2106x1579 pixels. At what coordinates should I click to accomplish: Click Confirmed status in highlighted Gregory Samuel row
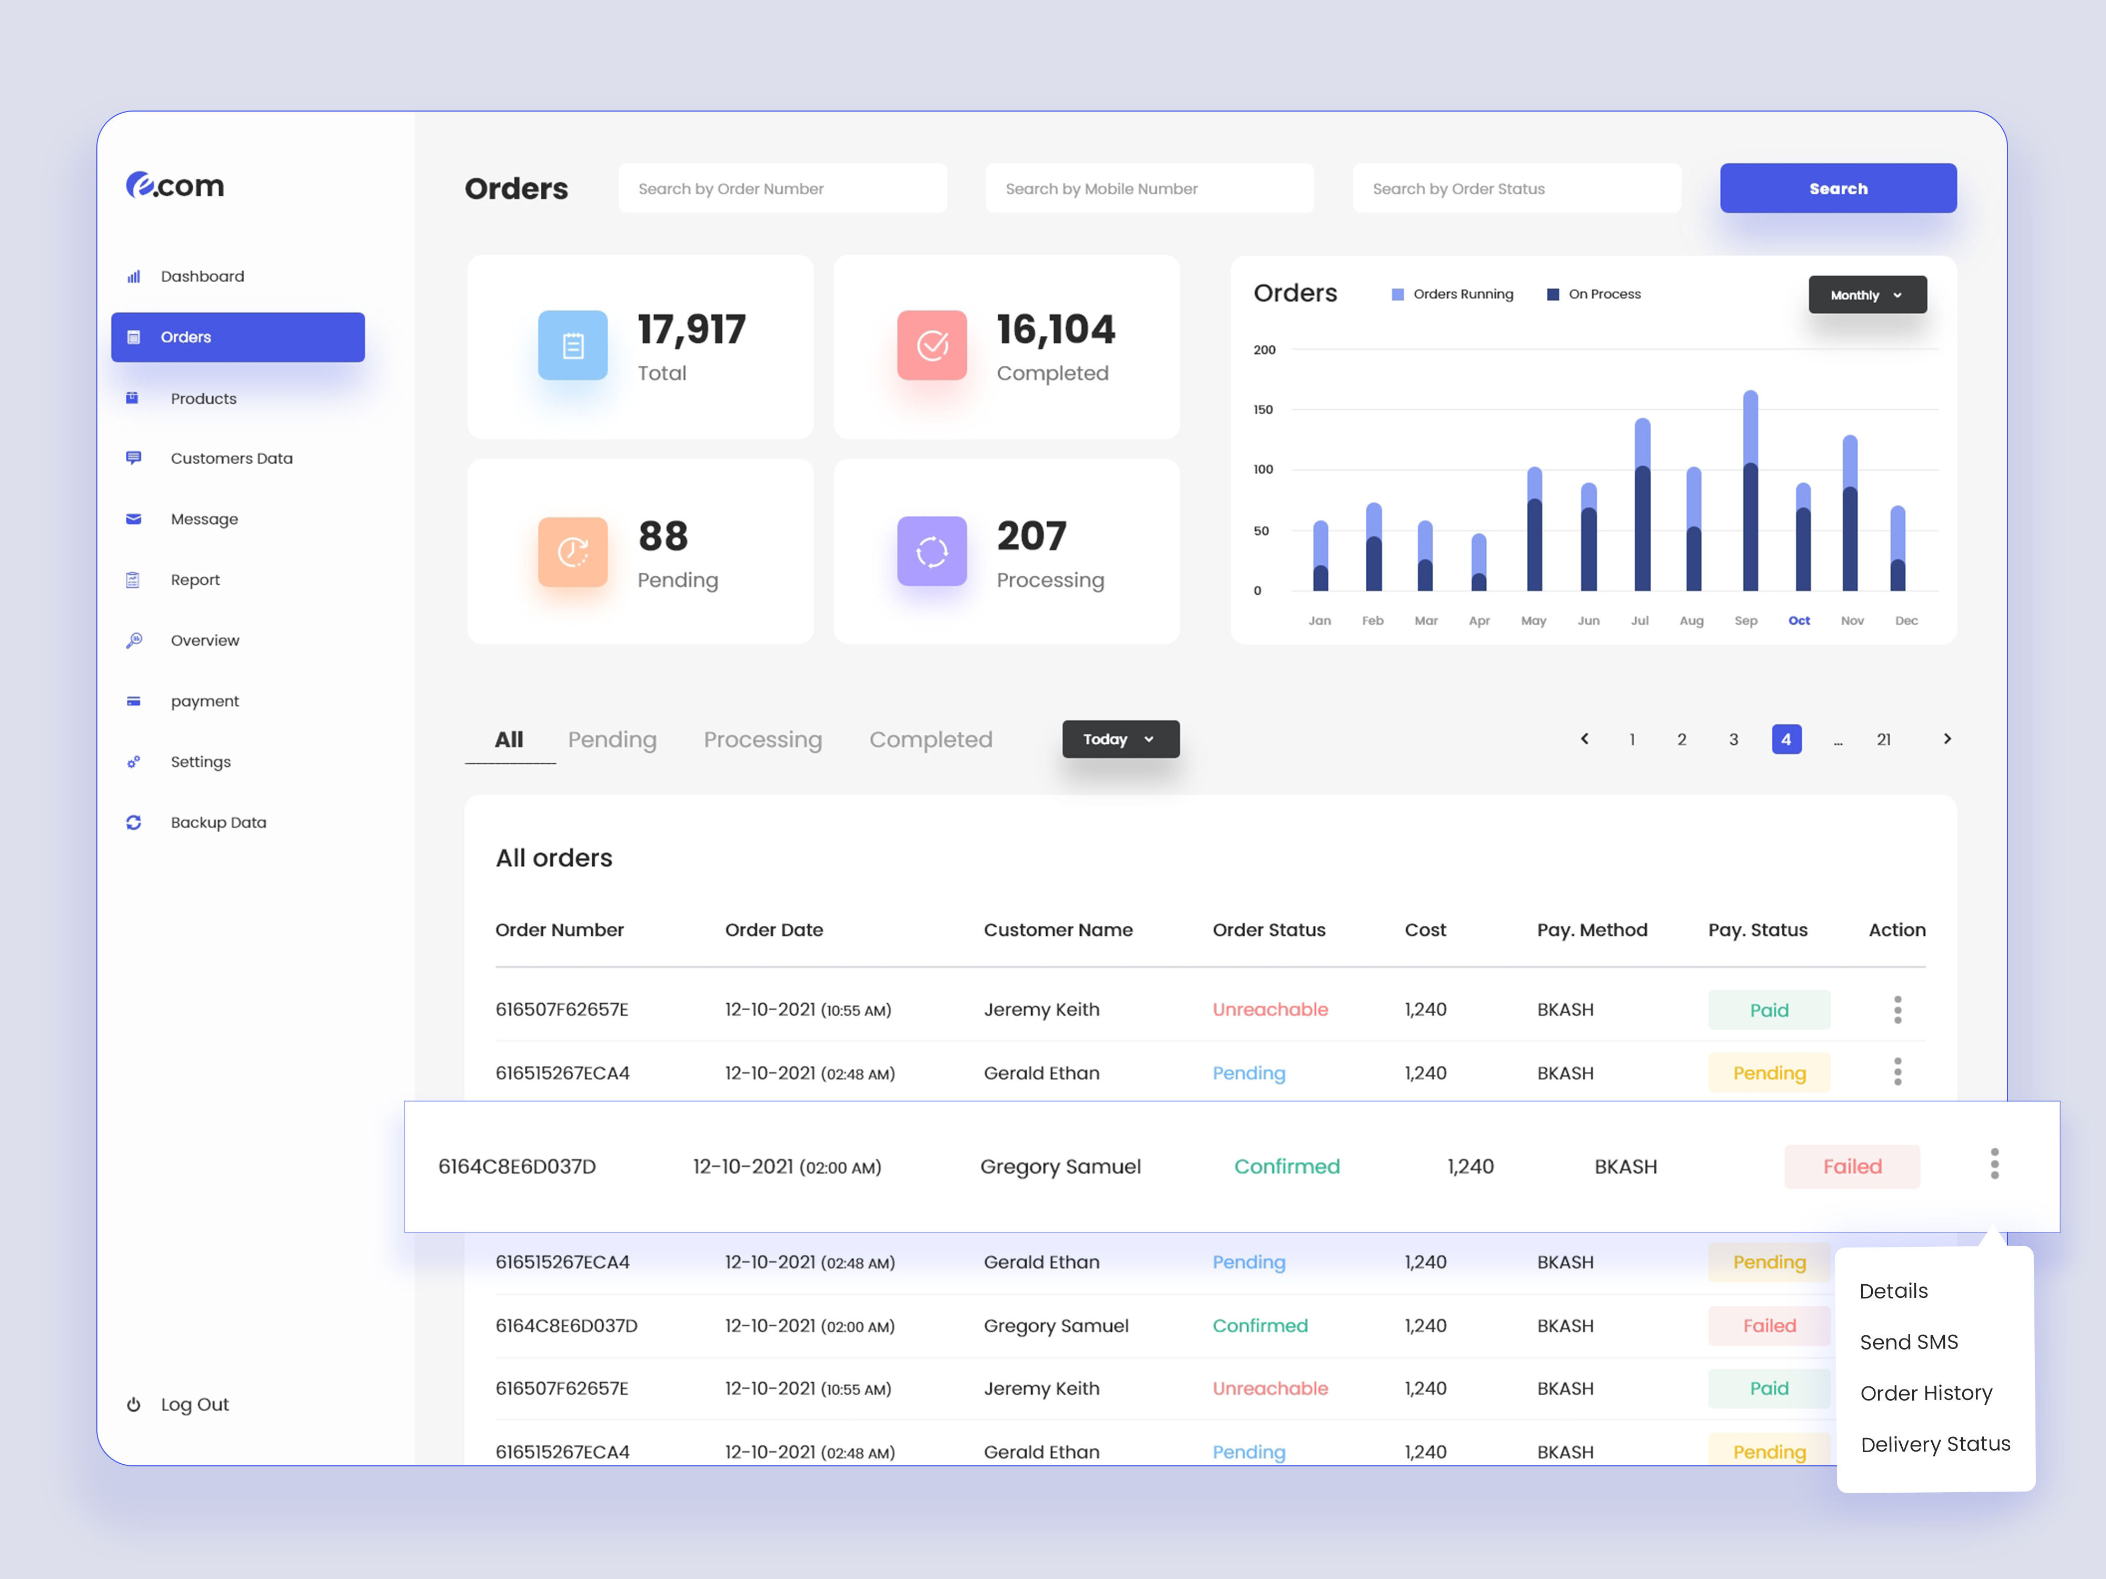tap(1286, 1167)
